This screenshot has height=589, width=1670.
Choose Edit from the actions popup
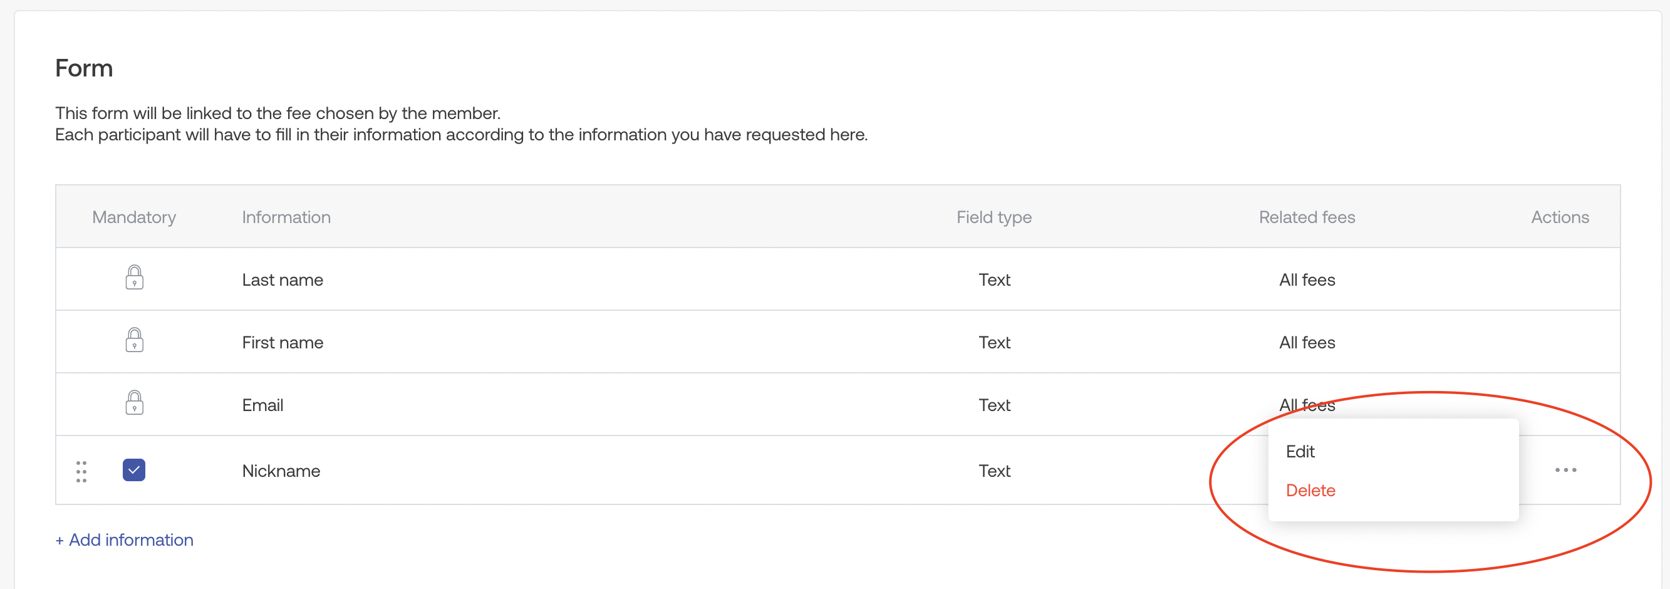[x=1300, y=452]
